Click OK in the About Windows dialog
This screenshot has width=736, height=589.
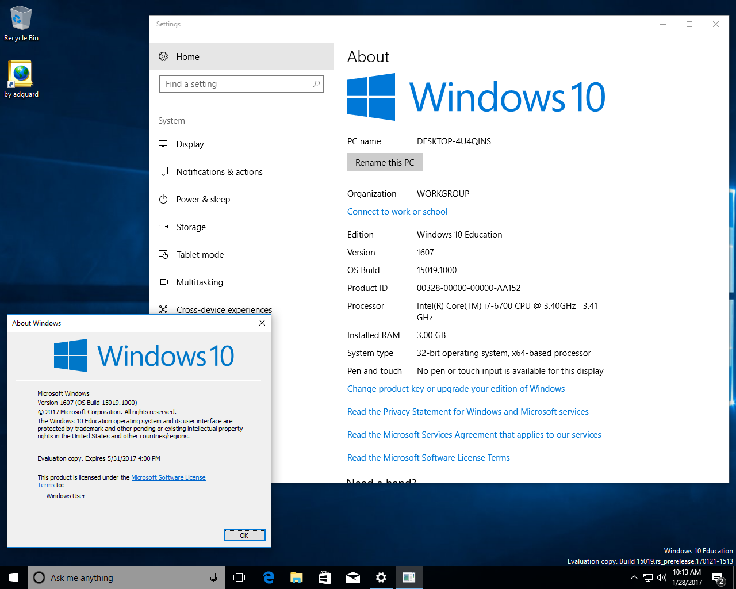point(244,536)
